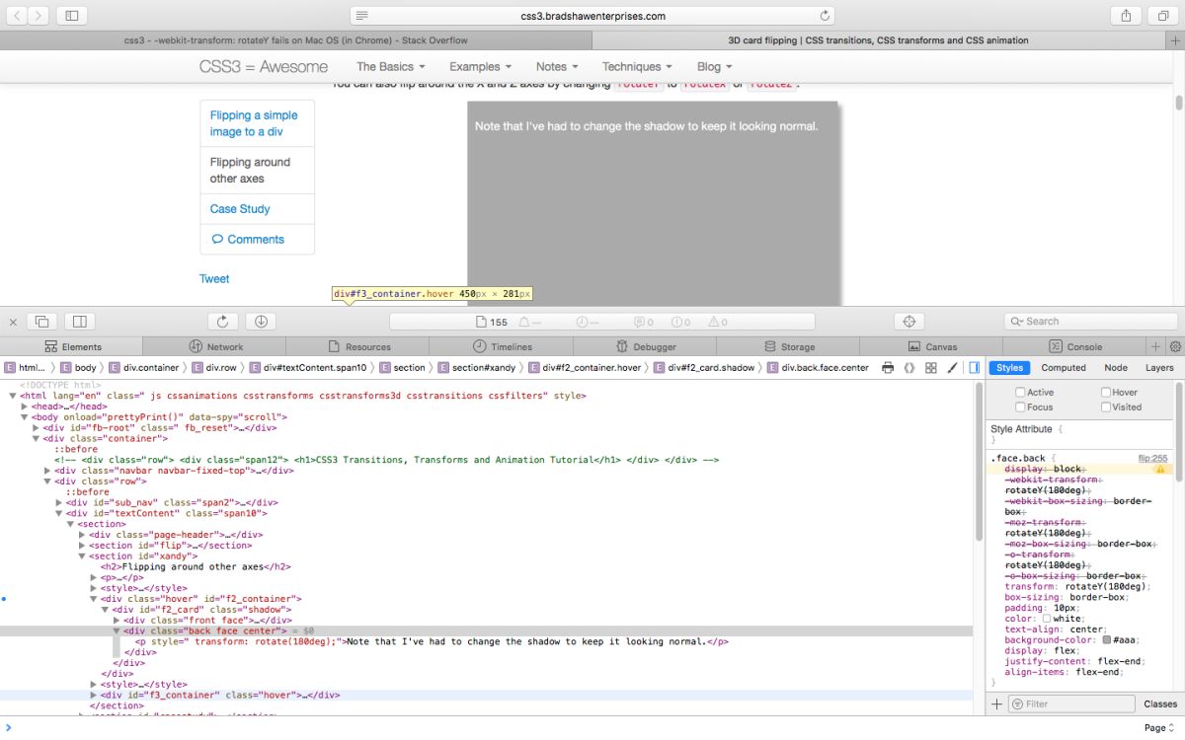Switch to the Elements tab
This screenshot has height=740, width=1185.
[x=72, y=346]
